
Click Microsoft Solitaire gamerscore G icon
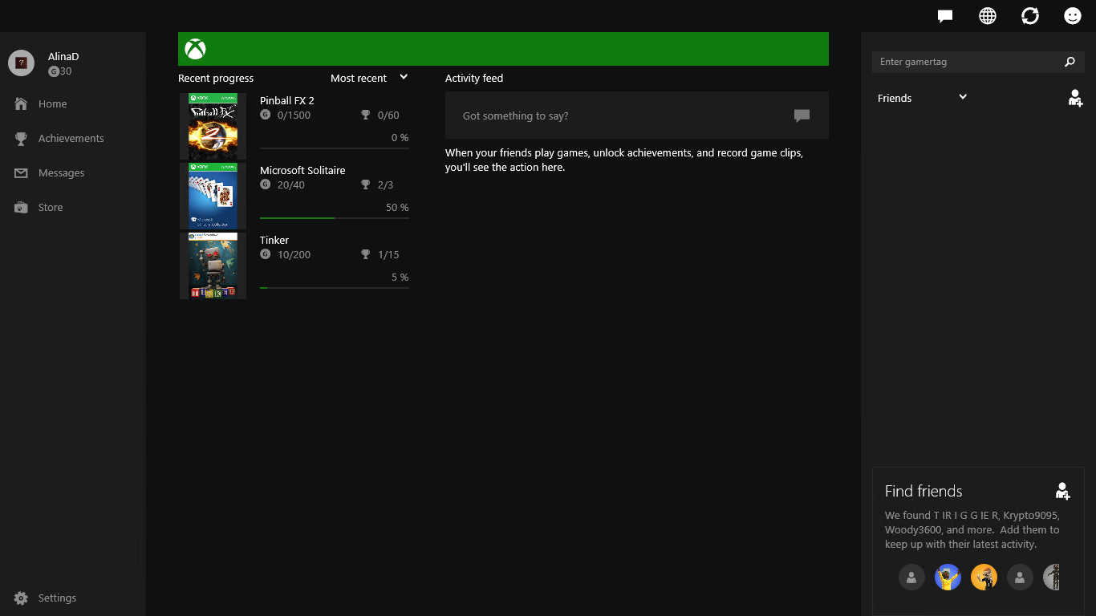click(x=265, y=184)
